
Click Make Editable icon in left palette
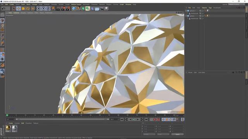(2, 15)
